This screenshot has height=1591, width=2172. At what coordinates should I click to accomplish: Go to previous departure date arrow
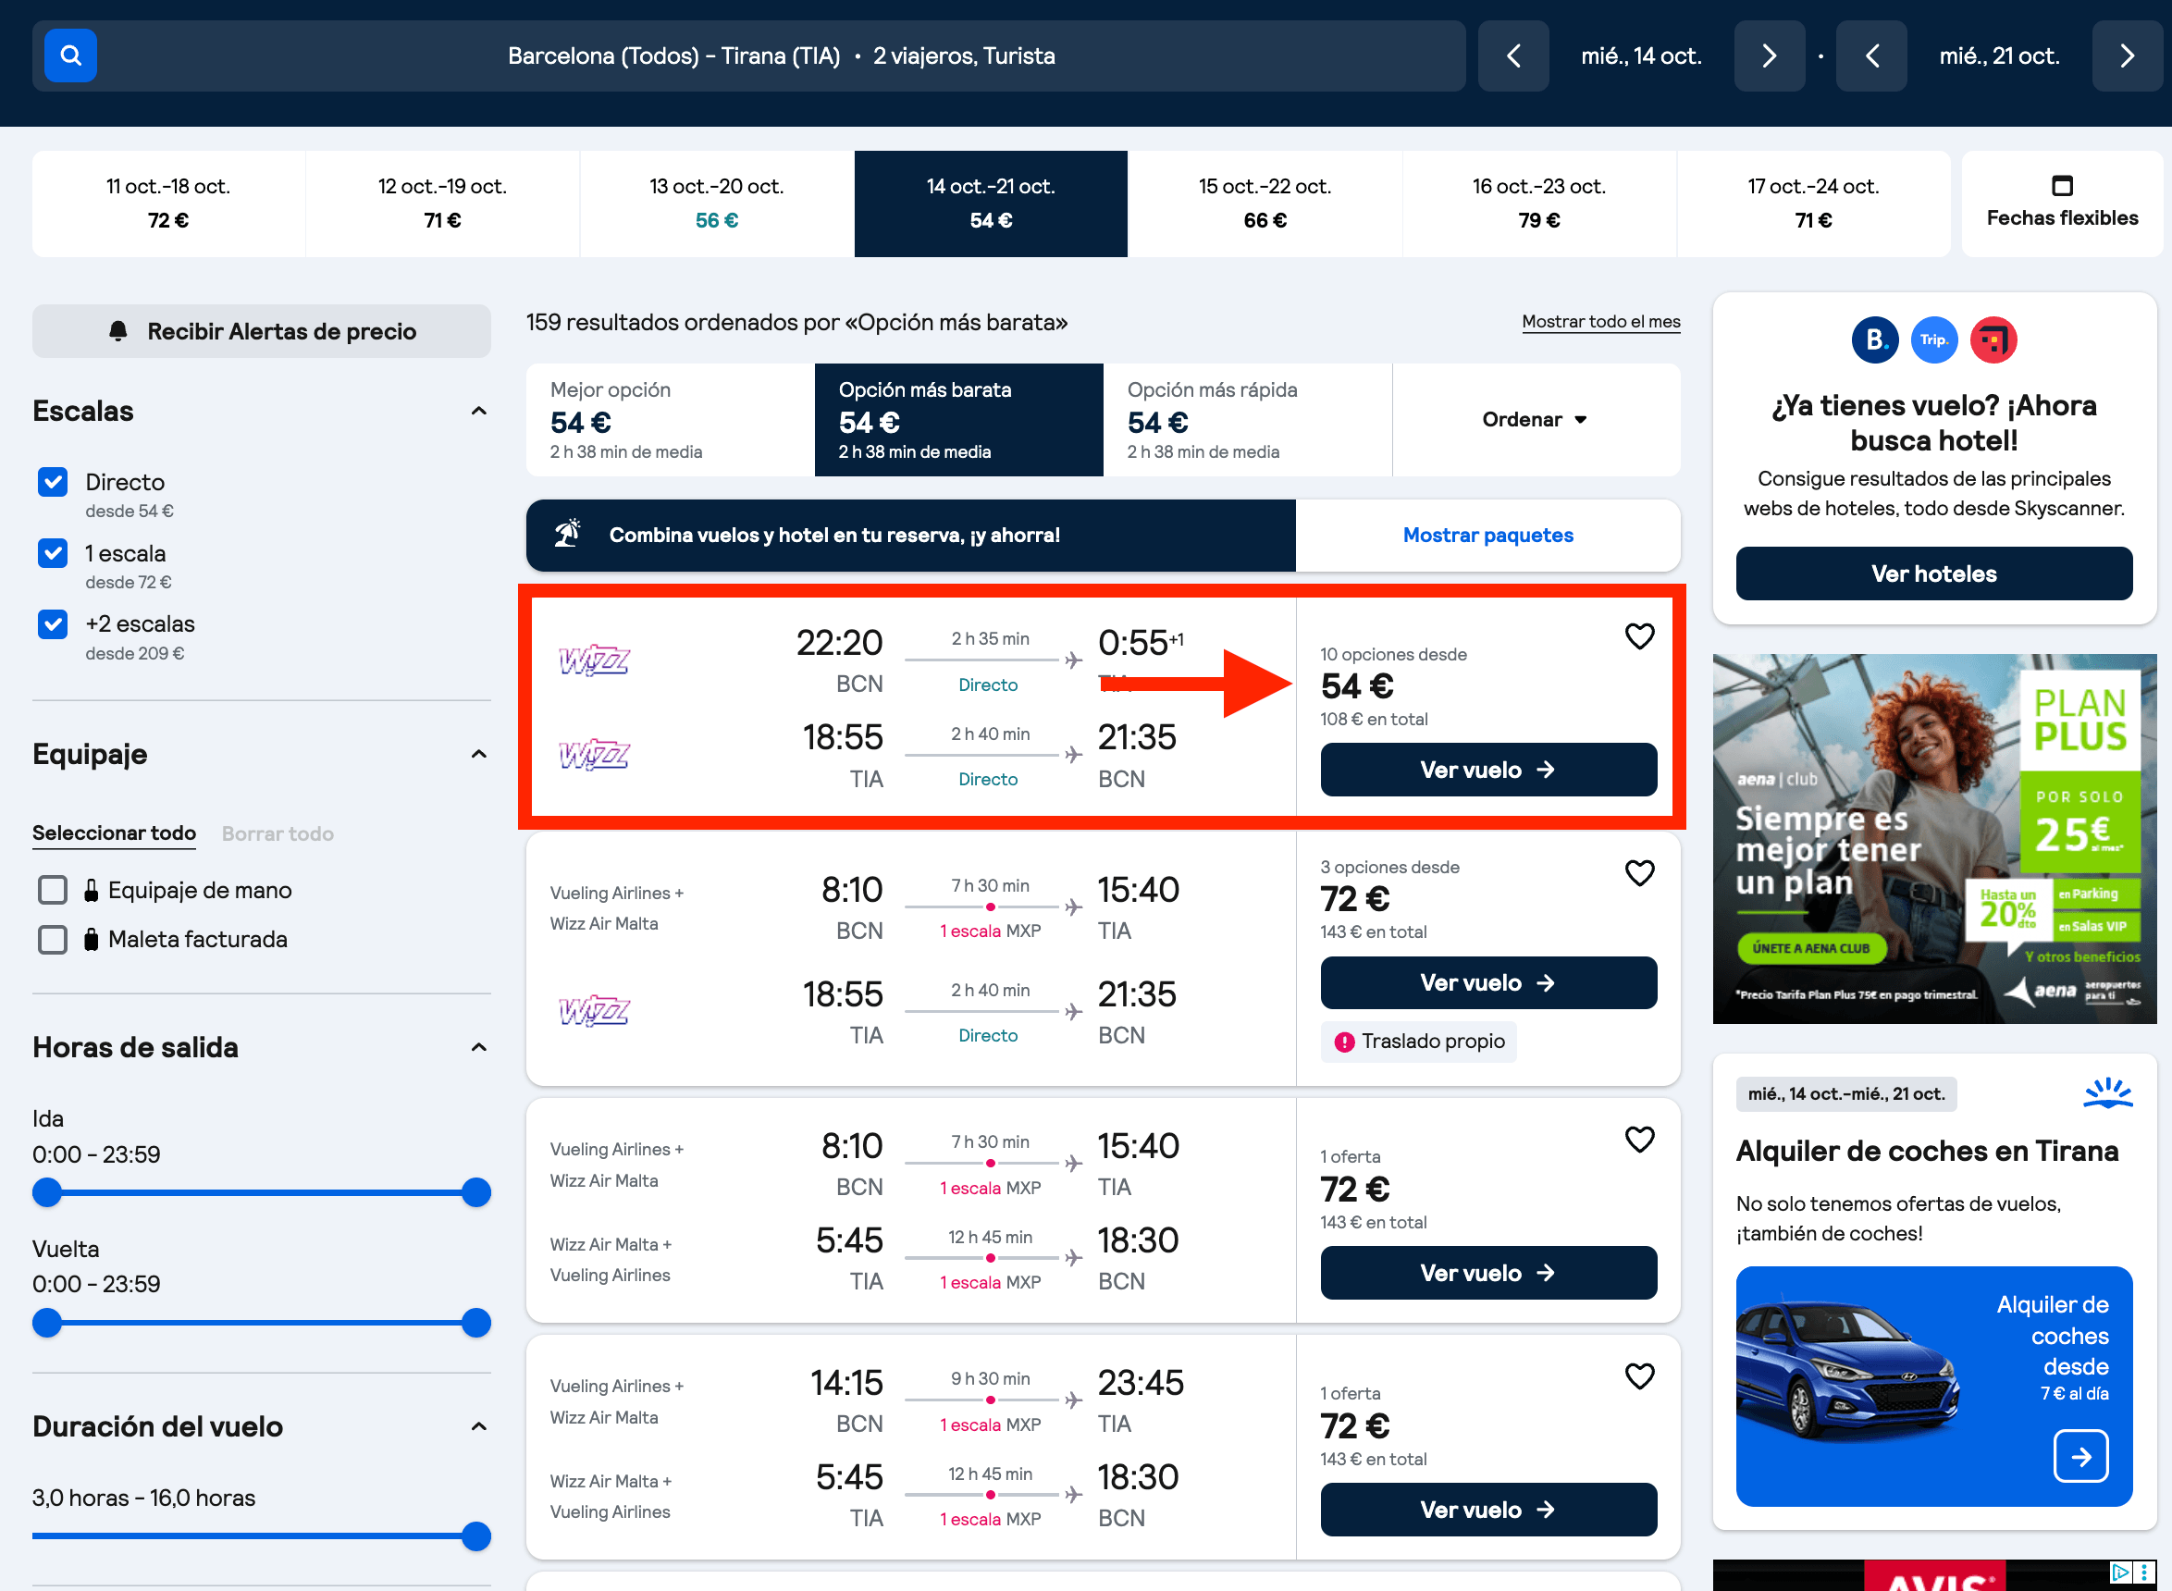click(1513, 55)
